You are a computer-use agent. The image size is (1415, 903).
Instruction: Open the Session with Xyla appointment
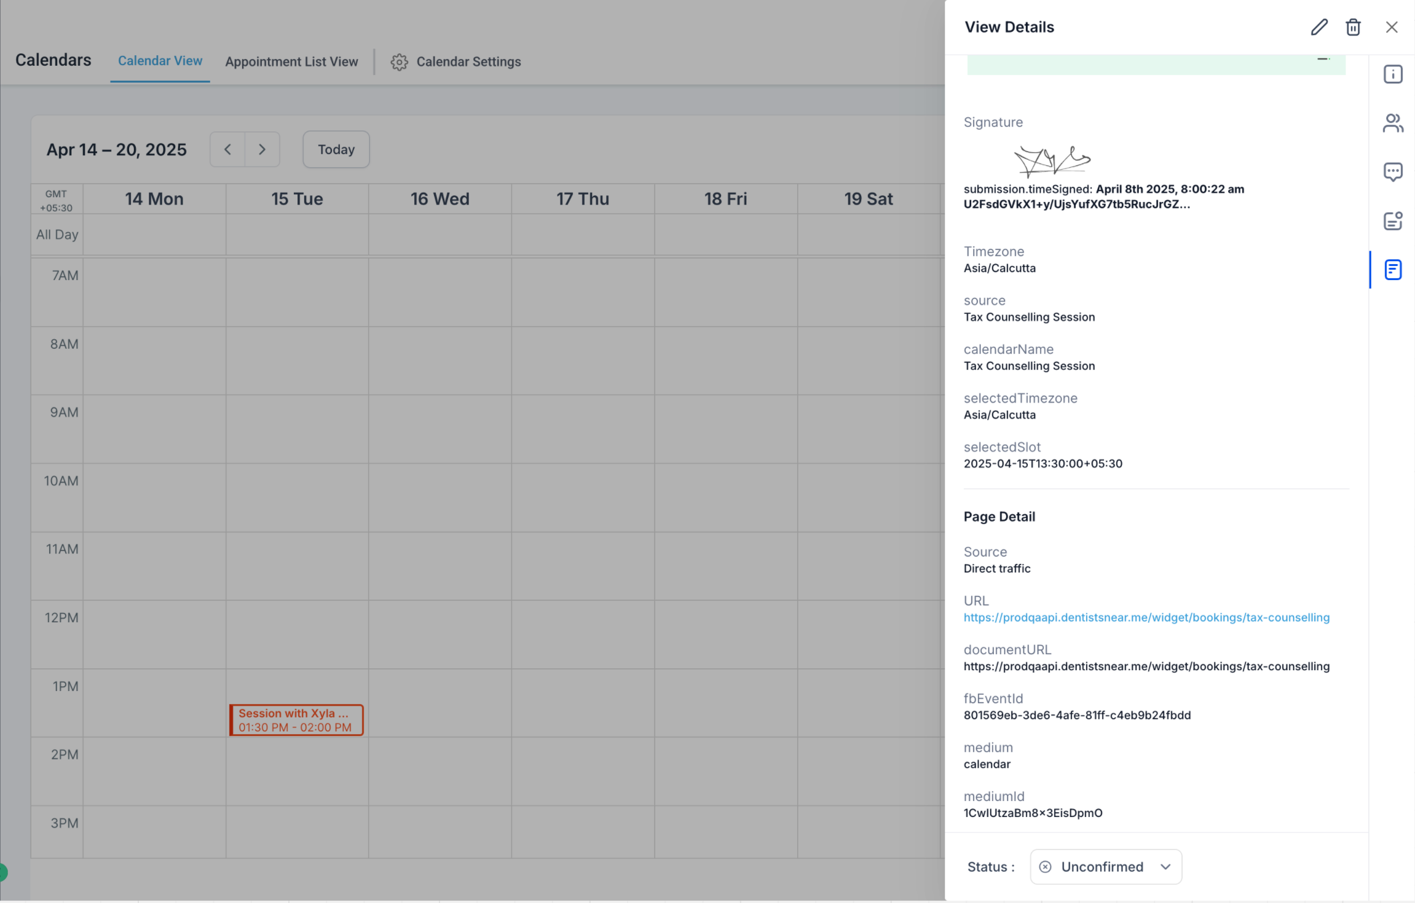[296, 720]
